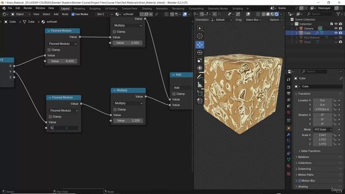Open the outliner filter funnel

pos(338,14)
